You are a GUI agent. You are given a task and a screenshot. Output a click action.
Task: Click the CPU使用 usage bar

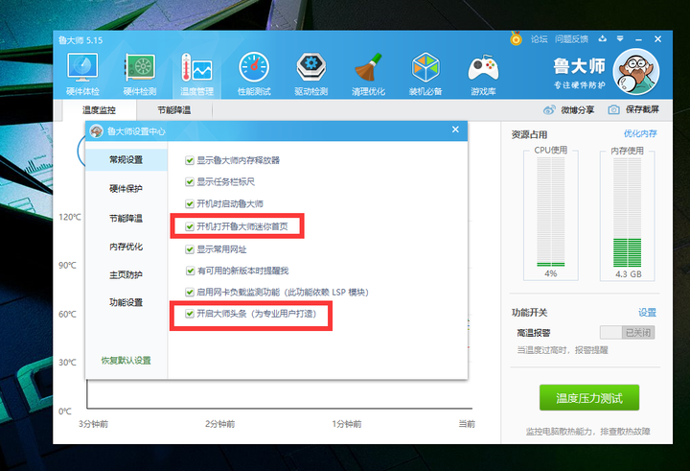coord(550,212)
